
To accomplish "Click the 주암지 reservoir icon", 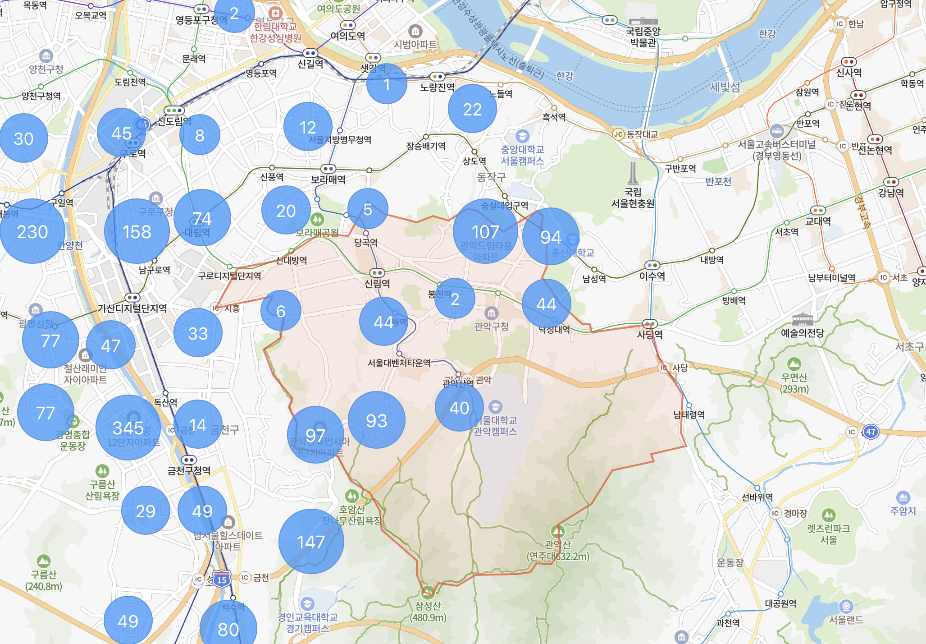I will 903,497.
